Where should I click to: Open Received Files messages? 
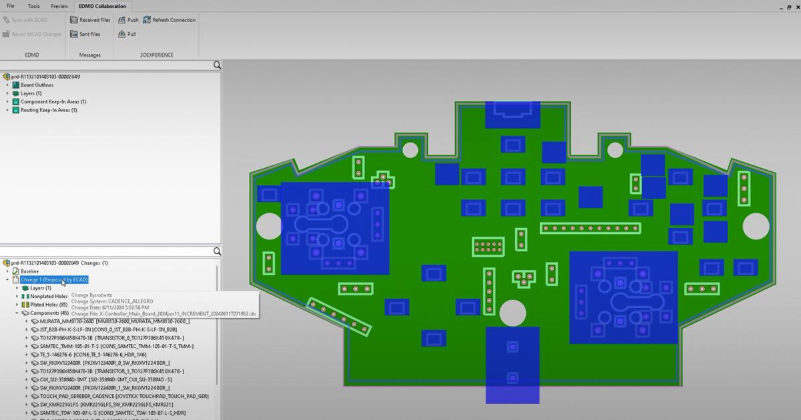[74, 20]
